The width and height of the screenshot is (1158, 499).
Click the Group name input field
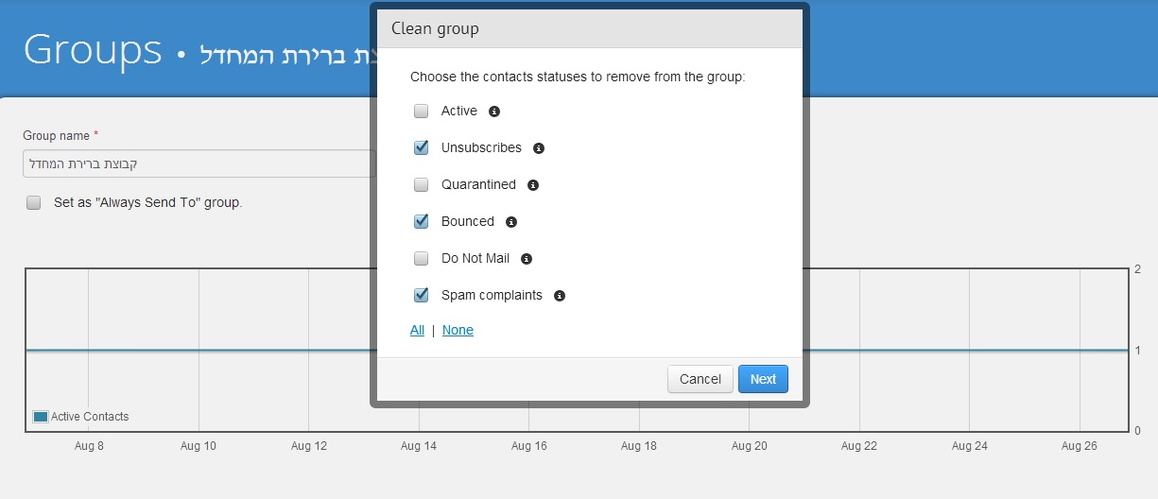(x=199, y=163)
